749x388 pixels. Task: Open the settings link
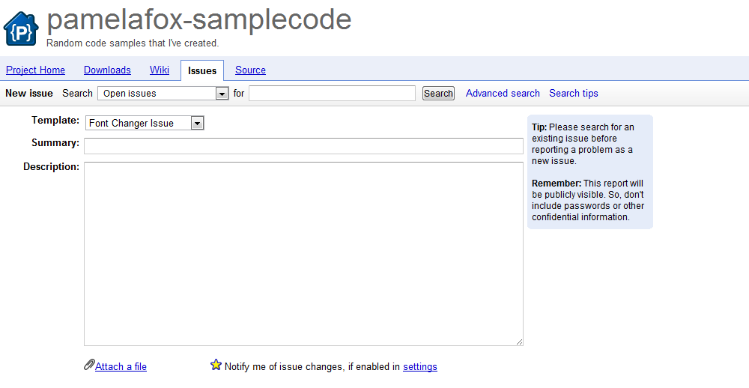click(x=420, y=366)
